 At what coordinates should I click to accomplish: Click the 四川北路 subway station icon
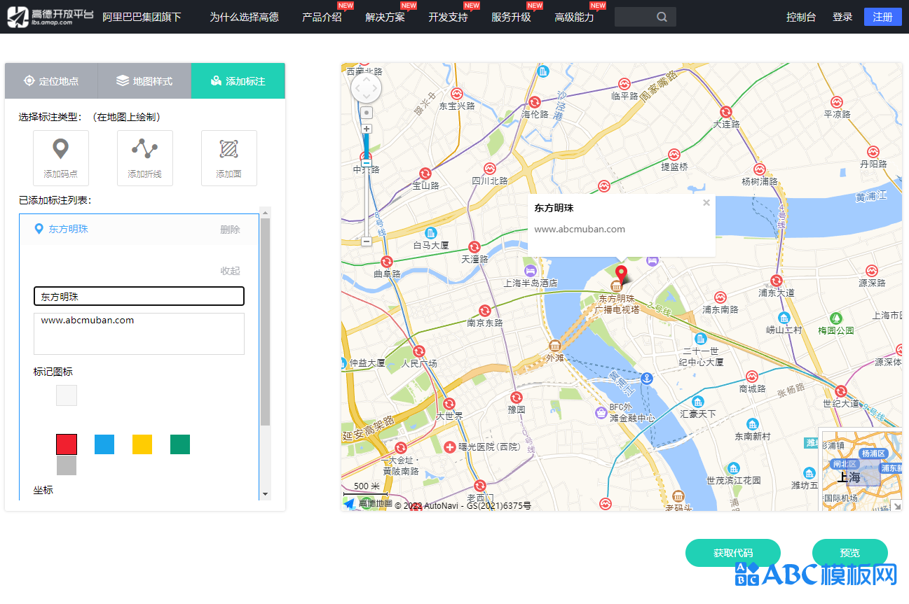tap(489, 169)
